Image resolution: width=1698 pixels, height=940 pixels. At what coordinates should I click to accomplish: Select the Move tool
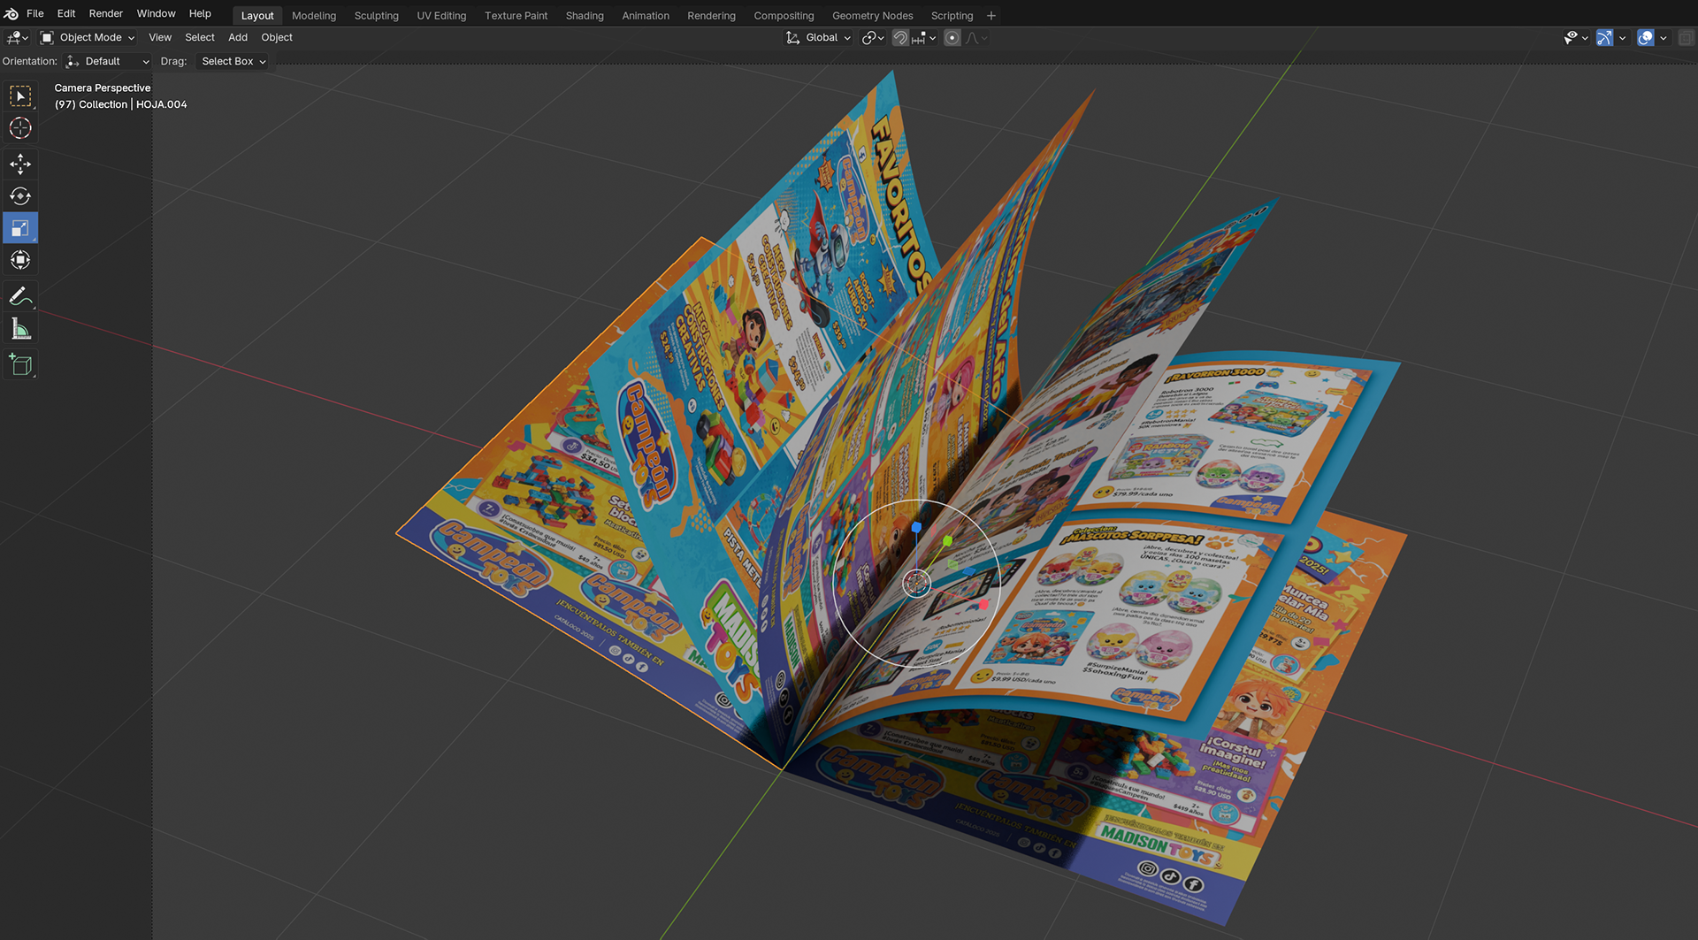coord(20,164)
